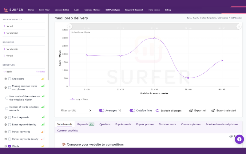Switch to Prominent words and phrases tab
The image size is (246, 154).
coord(221,124)
